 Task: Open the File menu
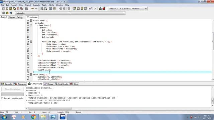(3, 5)
